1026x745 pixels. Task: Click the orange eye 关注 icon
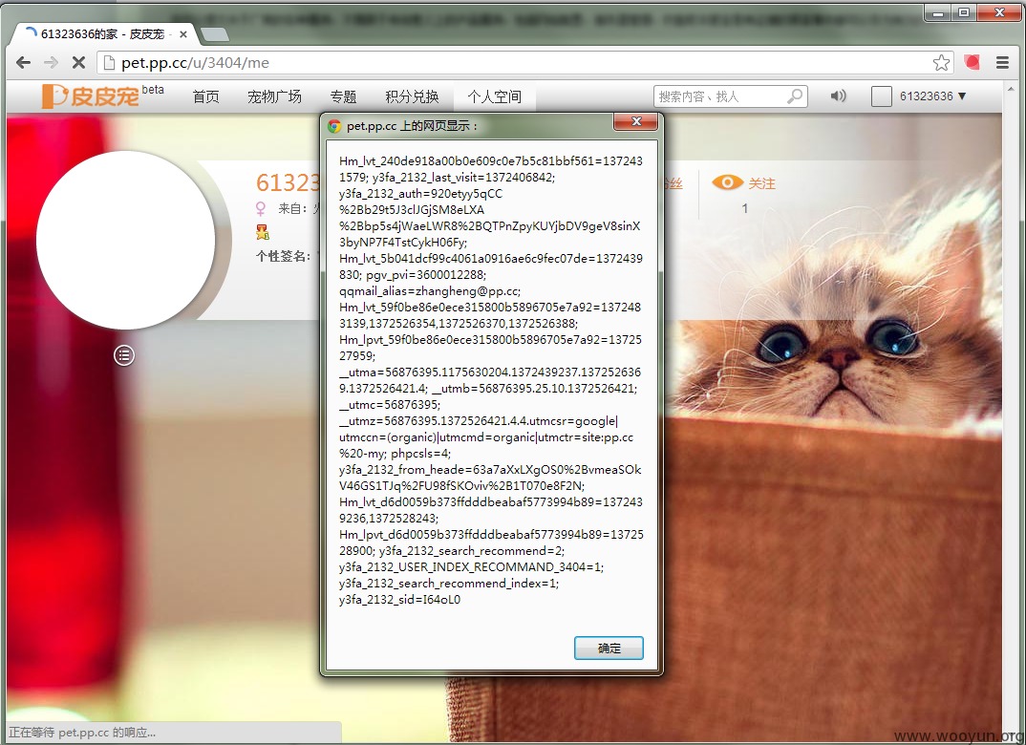pyautogui.click(x=727, y=182)
